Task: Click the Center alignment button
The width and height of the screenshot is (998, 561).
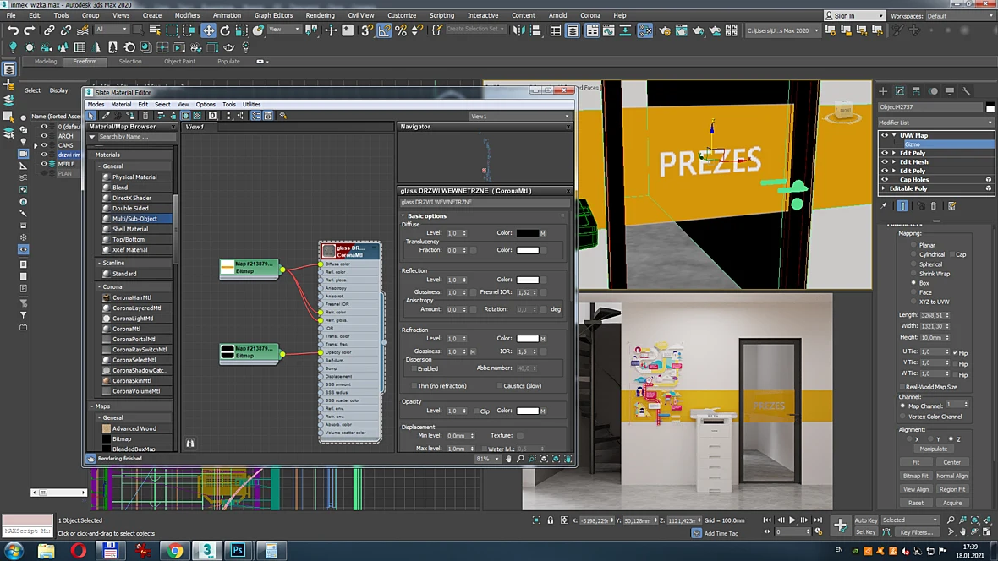Action: click(x=952, y=462)
